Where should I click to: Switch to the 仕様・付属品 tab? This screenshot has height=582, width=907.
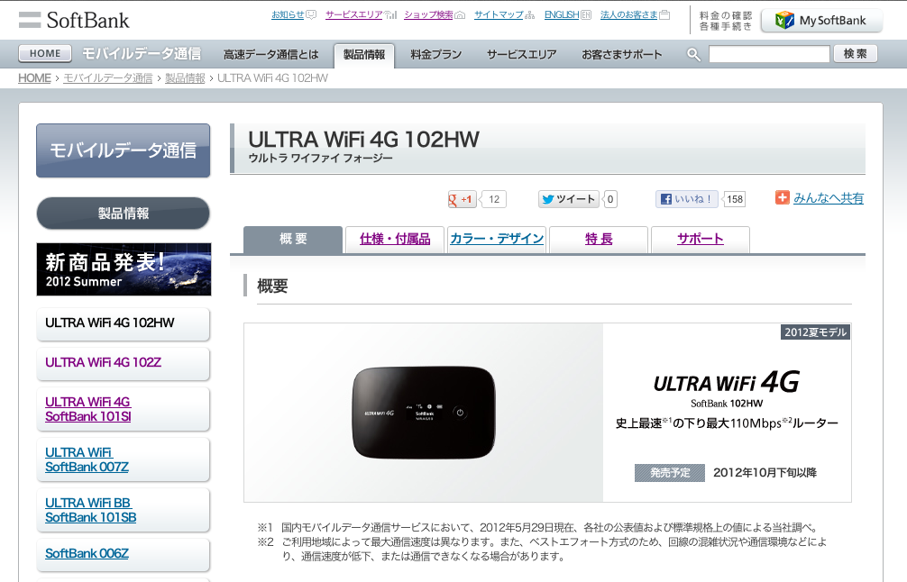pos(395,240)
